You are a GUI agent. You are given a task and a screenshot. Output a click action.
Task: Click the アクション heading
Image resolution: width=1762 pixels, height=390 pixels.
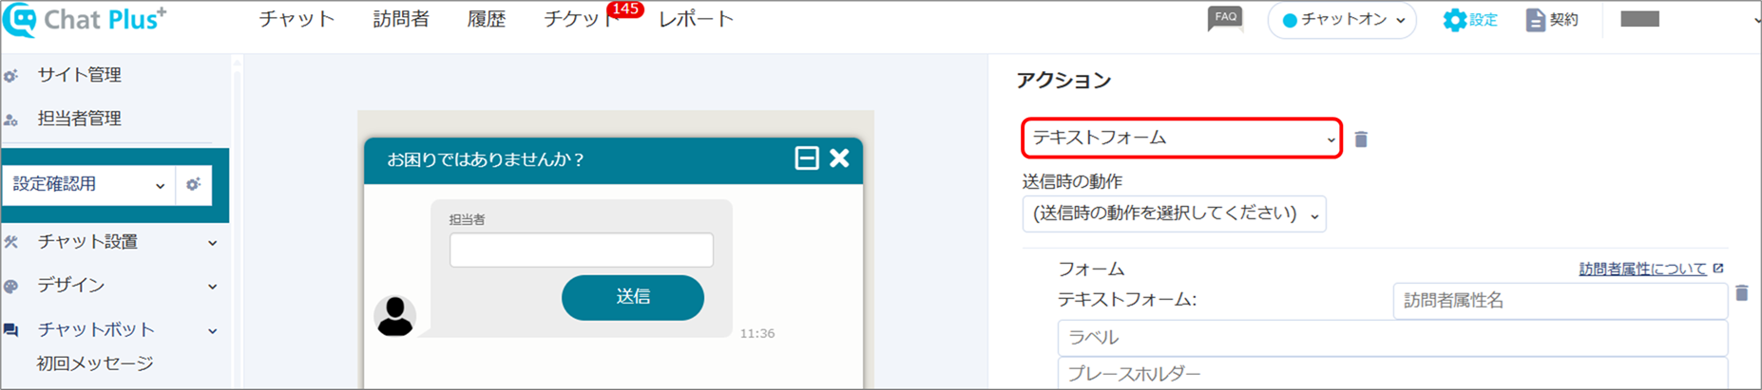pyautogui.click(x=1063, y=81)
